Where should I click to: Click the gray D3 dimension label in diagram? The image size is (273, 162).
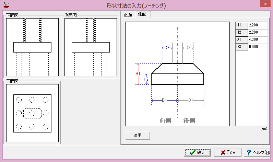(x=188, y=48)
